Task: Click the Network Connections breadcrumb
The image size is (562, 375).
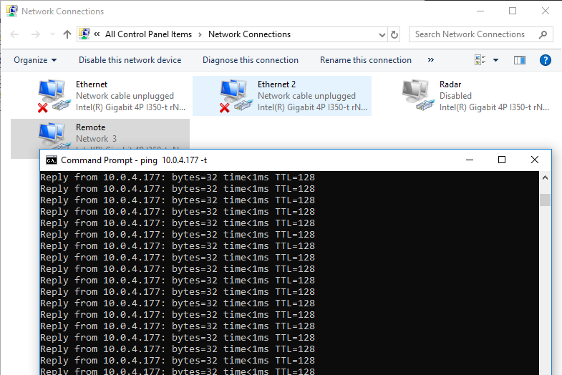Action: [x=249, y=34]
